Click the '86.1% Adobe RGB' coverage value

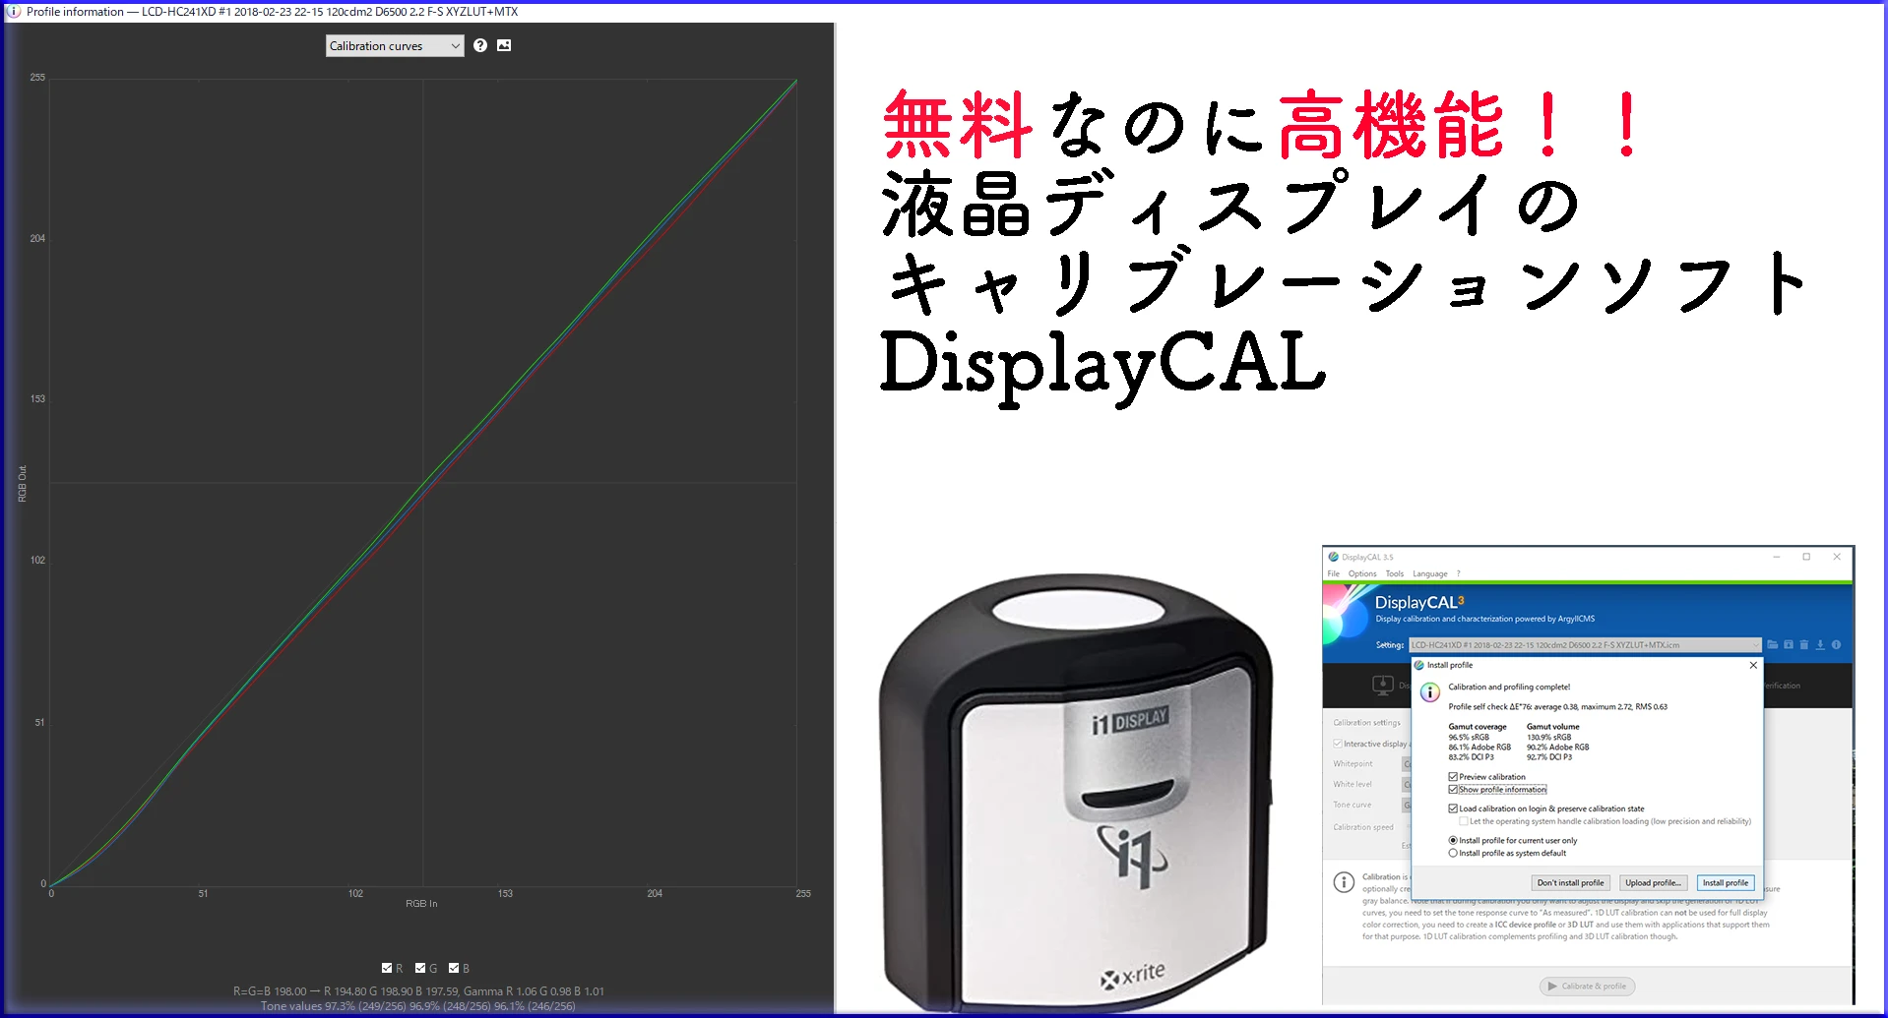[x=1479, y=747]
